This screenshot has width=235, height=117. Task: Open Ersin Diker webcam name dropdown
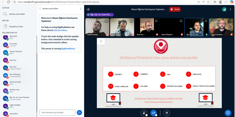click(x=116, y=35)
